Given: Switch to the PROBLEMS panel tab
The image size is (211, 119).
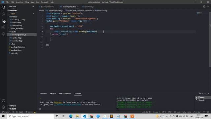Looking at the screenshot, I should click(43, 93).
